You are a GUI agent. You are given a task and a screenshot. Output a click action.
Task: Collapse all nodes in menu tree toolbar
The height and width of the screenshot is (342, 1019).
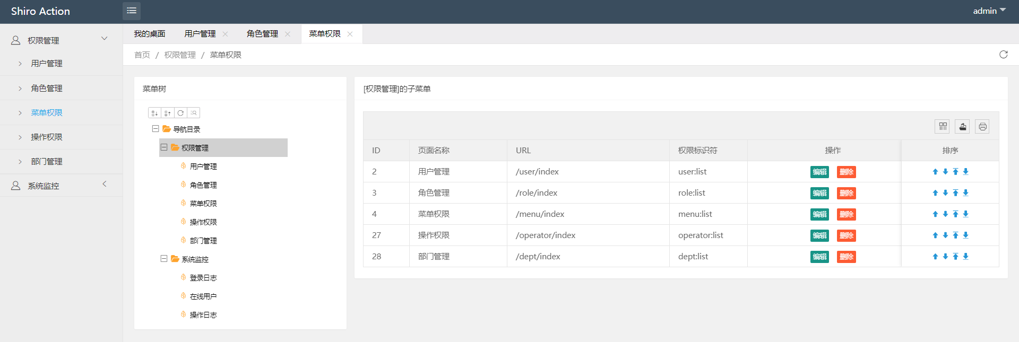[x=168, y=113]
